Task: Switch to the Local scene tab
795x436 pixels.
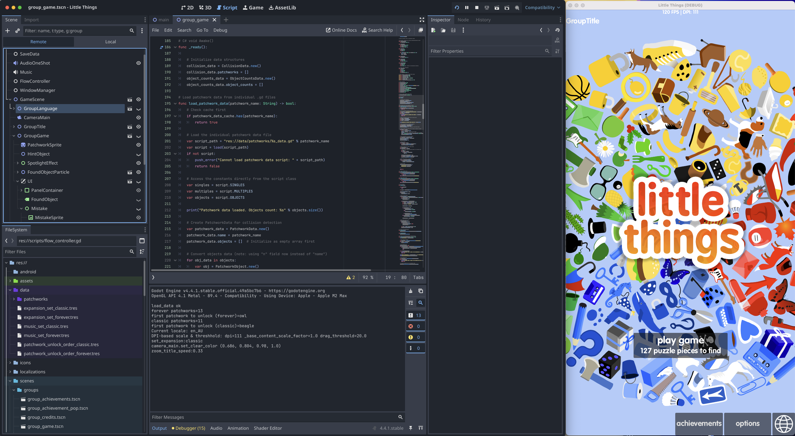Action: pos(110,42)
